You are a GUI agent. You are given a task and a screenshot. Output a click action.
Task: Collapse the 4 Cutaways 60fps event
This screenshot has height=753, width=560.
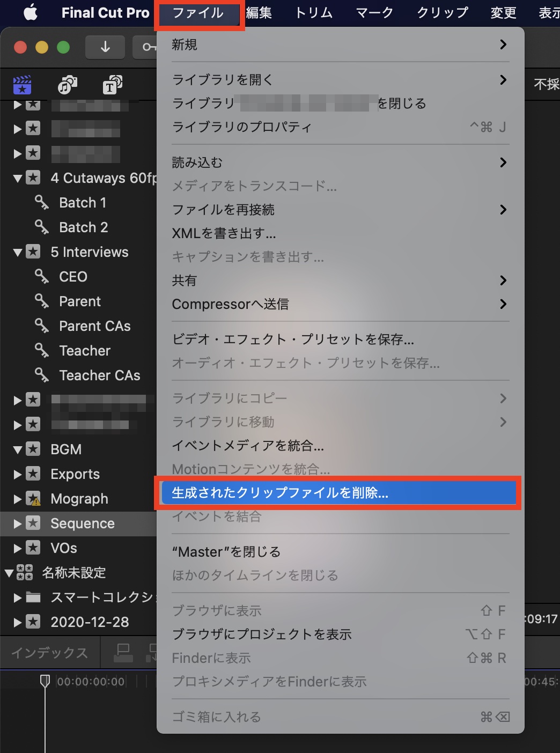(18, 178)
